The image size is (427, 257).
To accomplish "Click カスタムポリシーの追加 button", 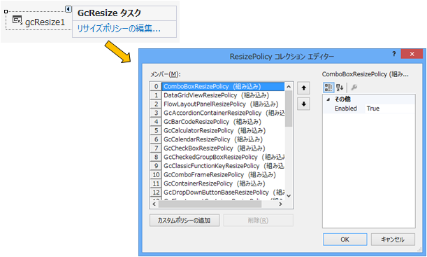I will [x=184, y=220].
